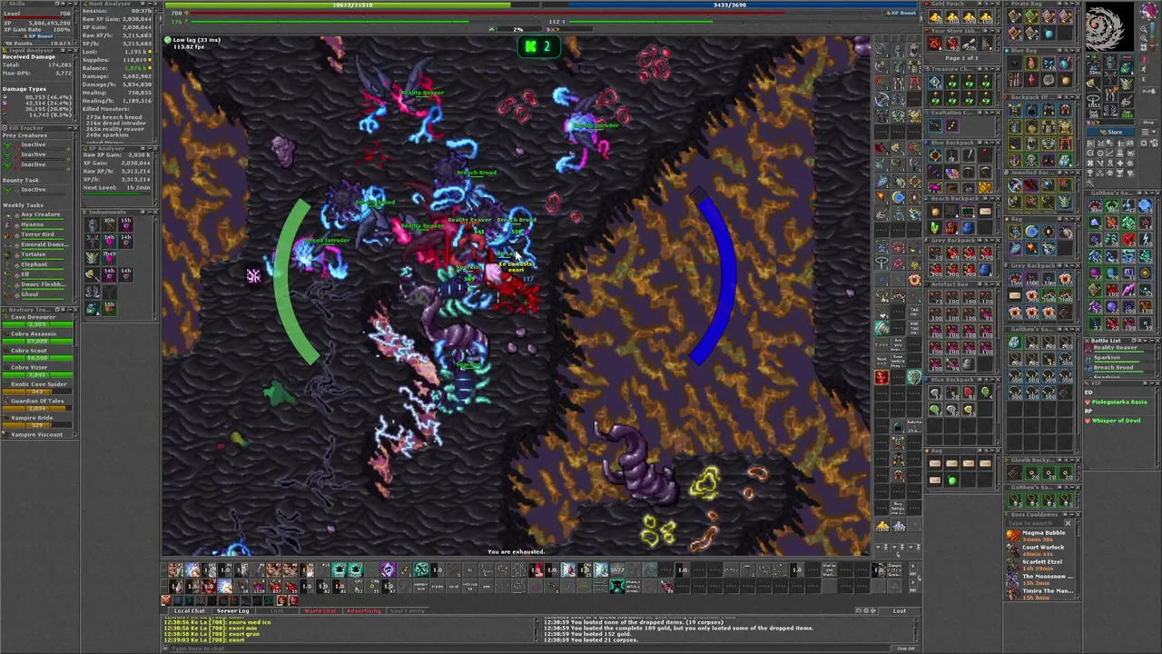
Task: Click the Breach Brood portrait in Battle List
Action: click(x=1089, y=367)
